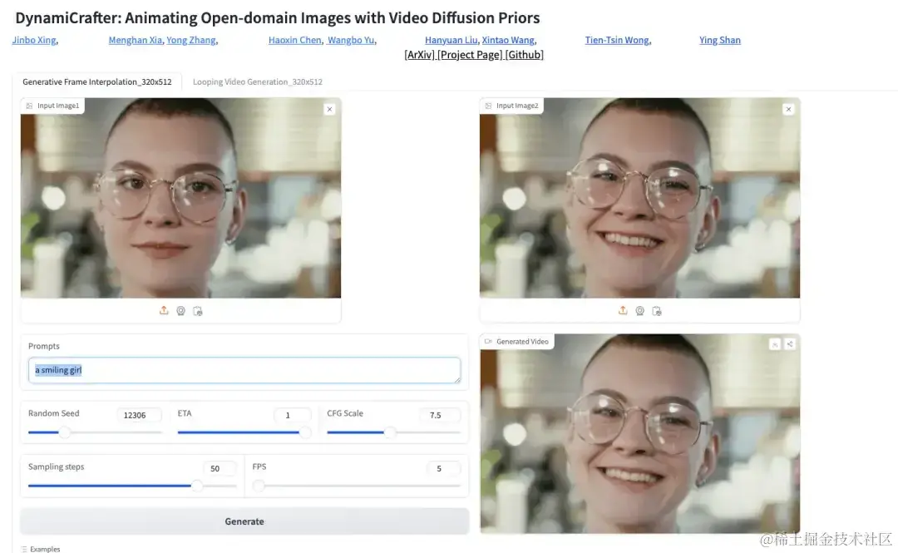Click the Input Image2 preview picture
898x553 pixels.
coord(639,198)
